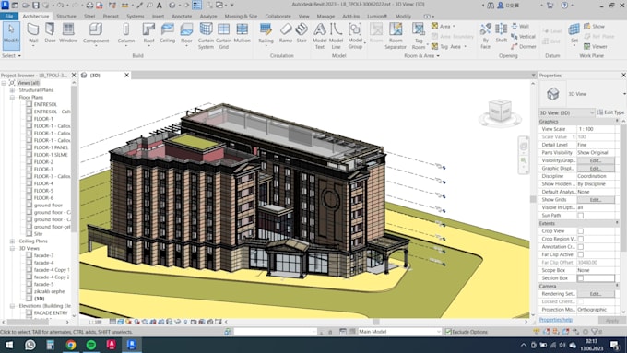Image resolution: width=627 pixels, height=353 pixels.
Task: Expand the Structural Plans tree node
Action: coord(12,90)
